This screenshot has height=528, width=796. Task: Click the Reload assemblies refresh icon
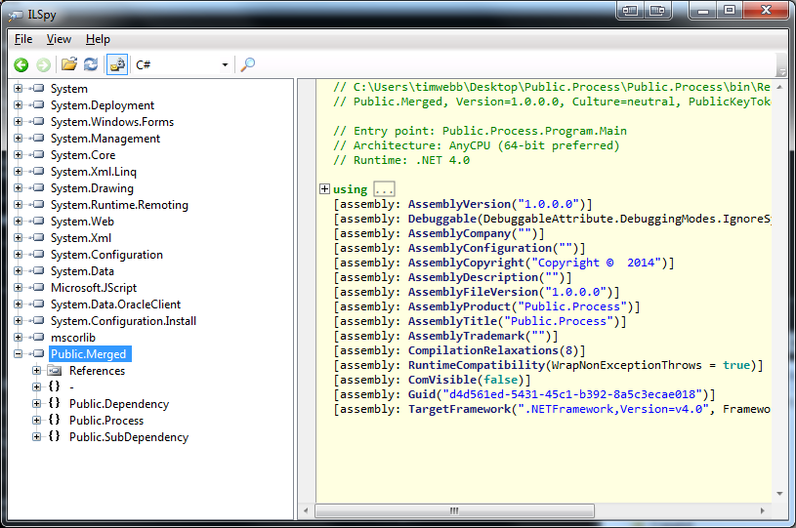pos(91,64)
